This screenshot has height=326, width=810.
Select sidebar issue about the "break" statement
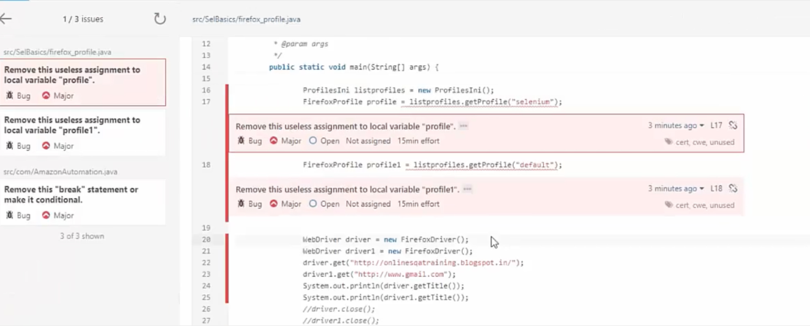83,202
